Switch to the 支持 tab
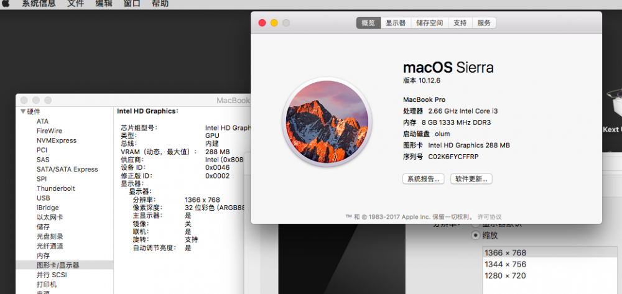Screen dimensions: 622x294 point(460,23)
